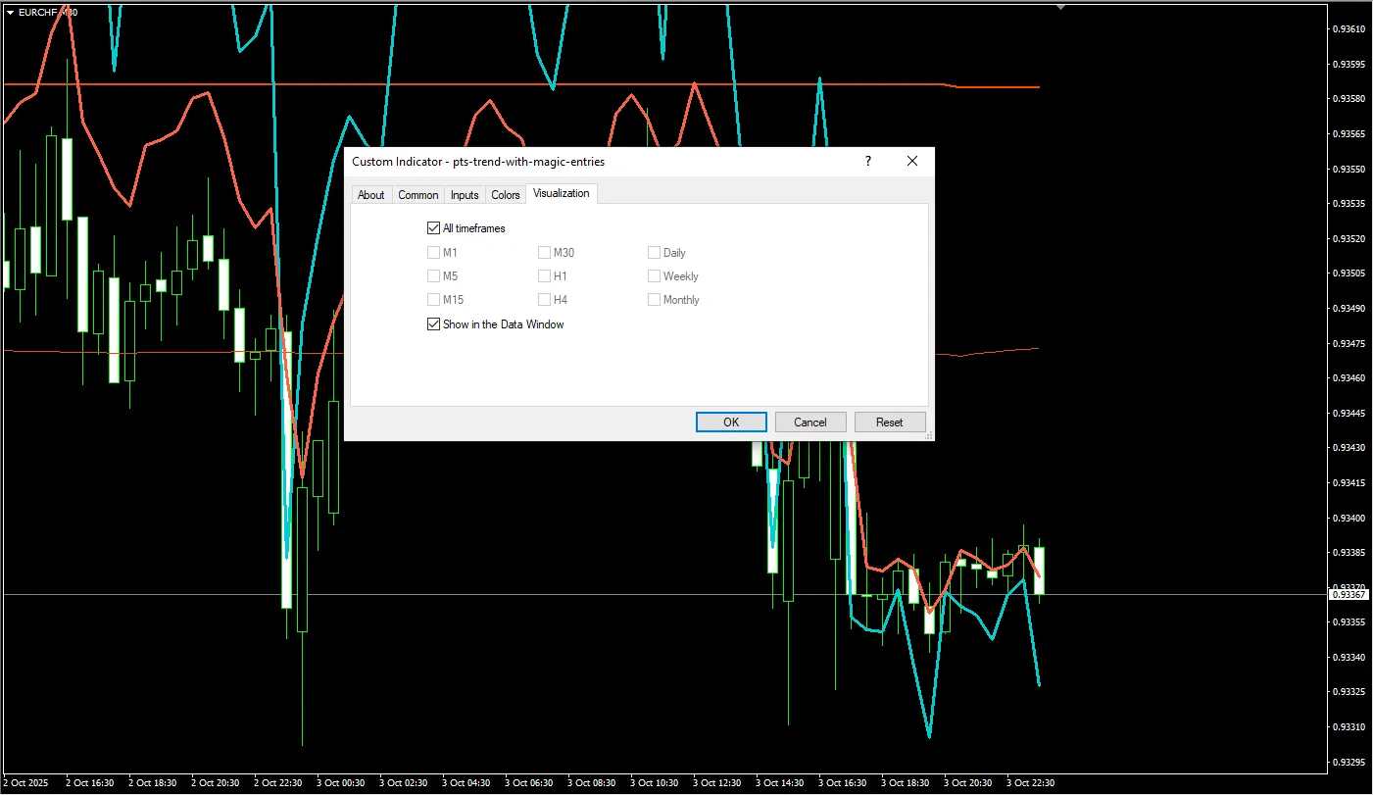
Task: Click the Cancel button
Action: 810,422
